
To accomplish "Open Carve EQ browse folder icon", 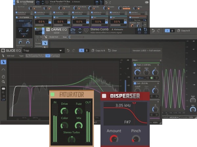I will coord(73,30).
